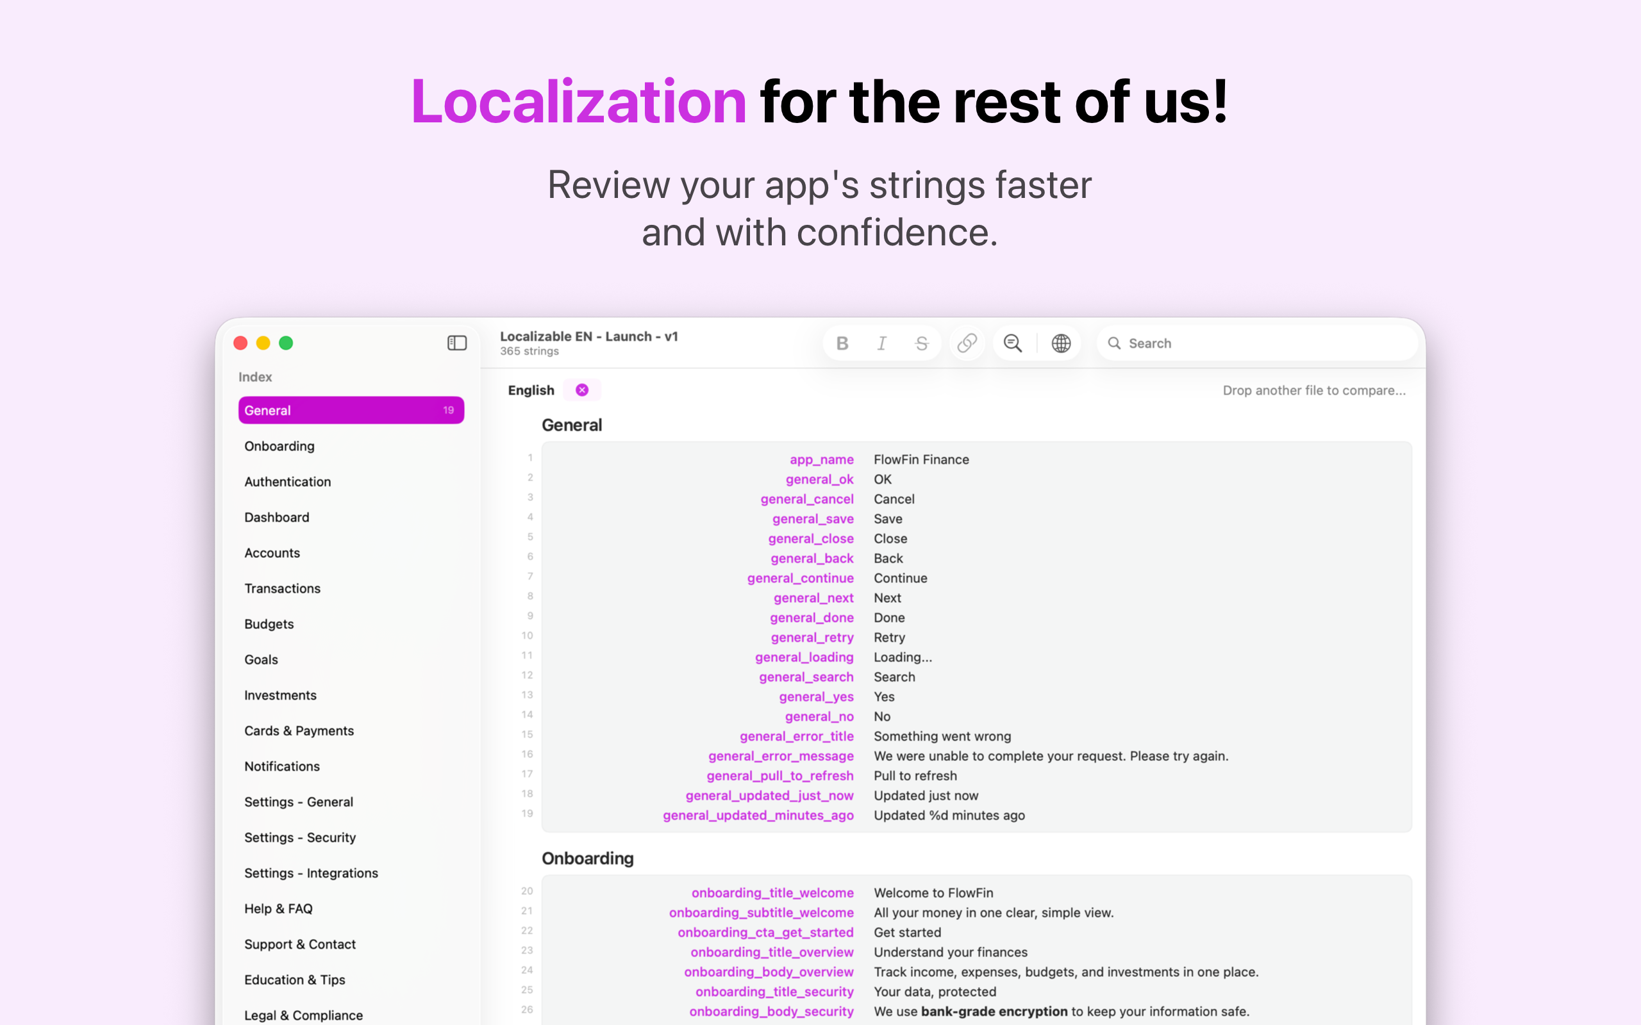Toggle bold formatting in the toolbar
Screen dimensions: 1641x1025
(x=842, y=343)
